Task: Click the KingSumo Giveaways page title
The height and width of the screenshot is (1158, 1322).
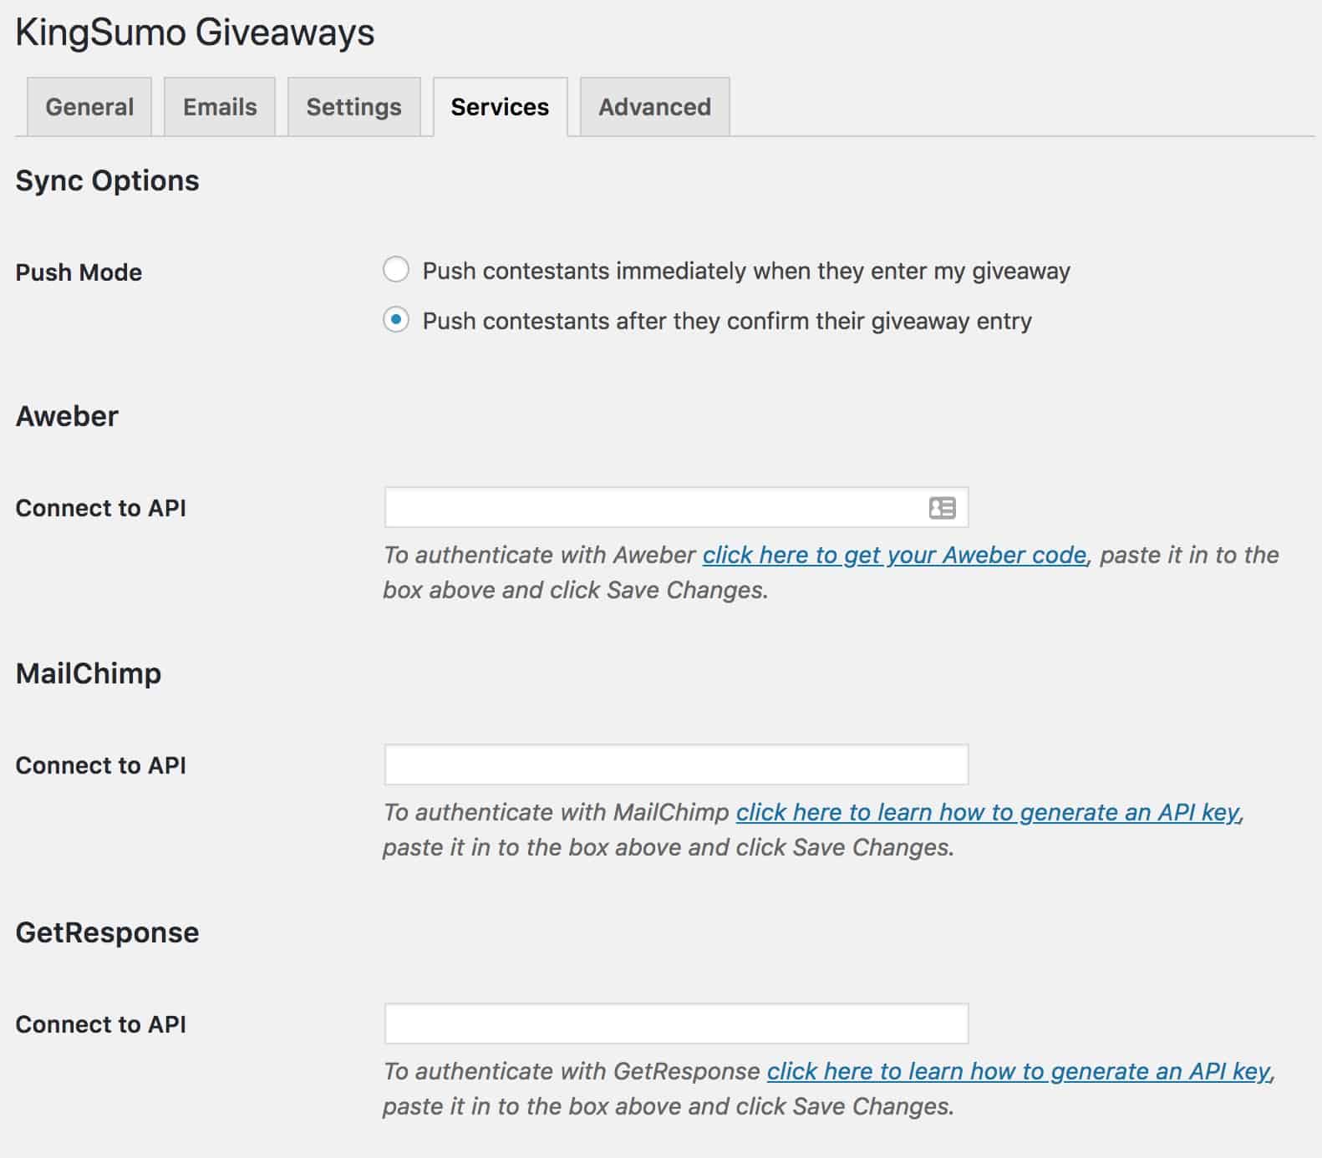Action: click(x=195, y=33)
